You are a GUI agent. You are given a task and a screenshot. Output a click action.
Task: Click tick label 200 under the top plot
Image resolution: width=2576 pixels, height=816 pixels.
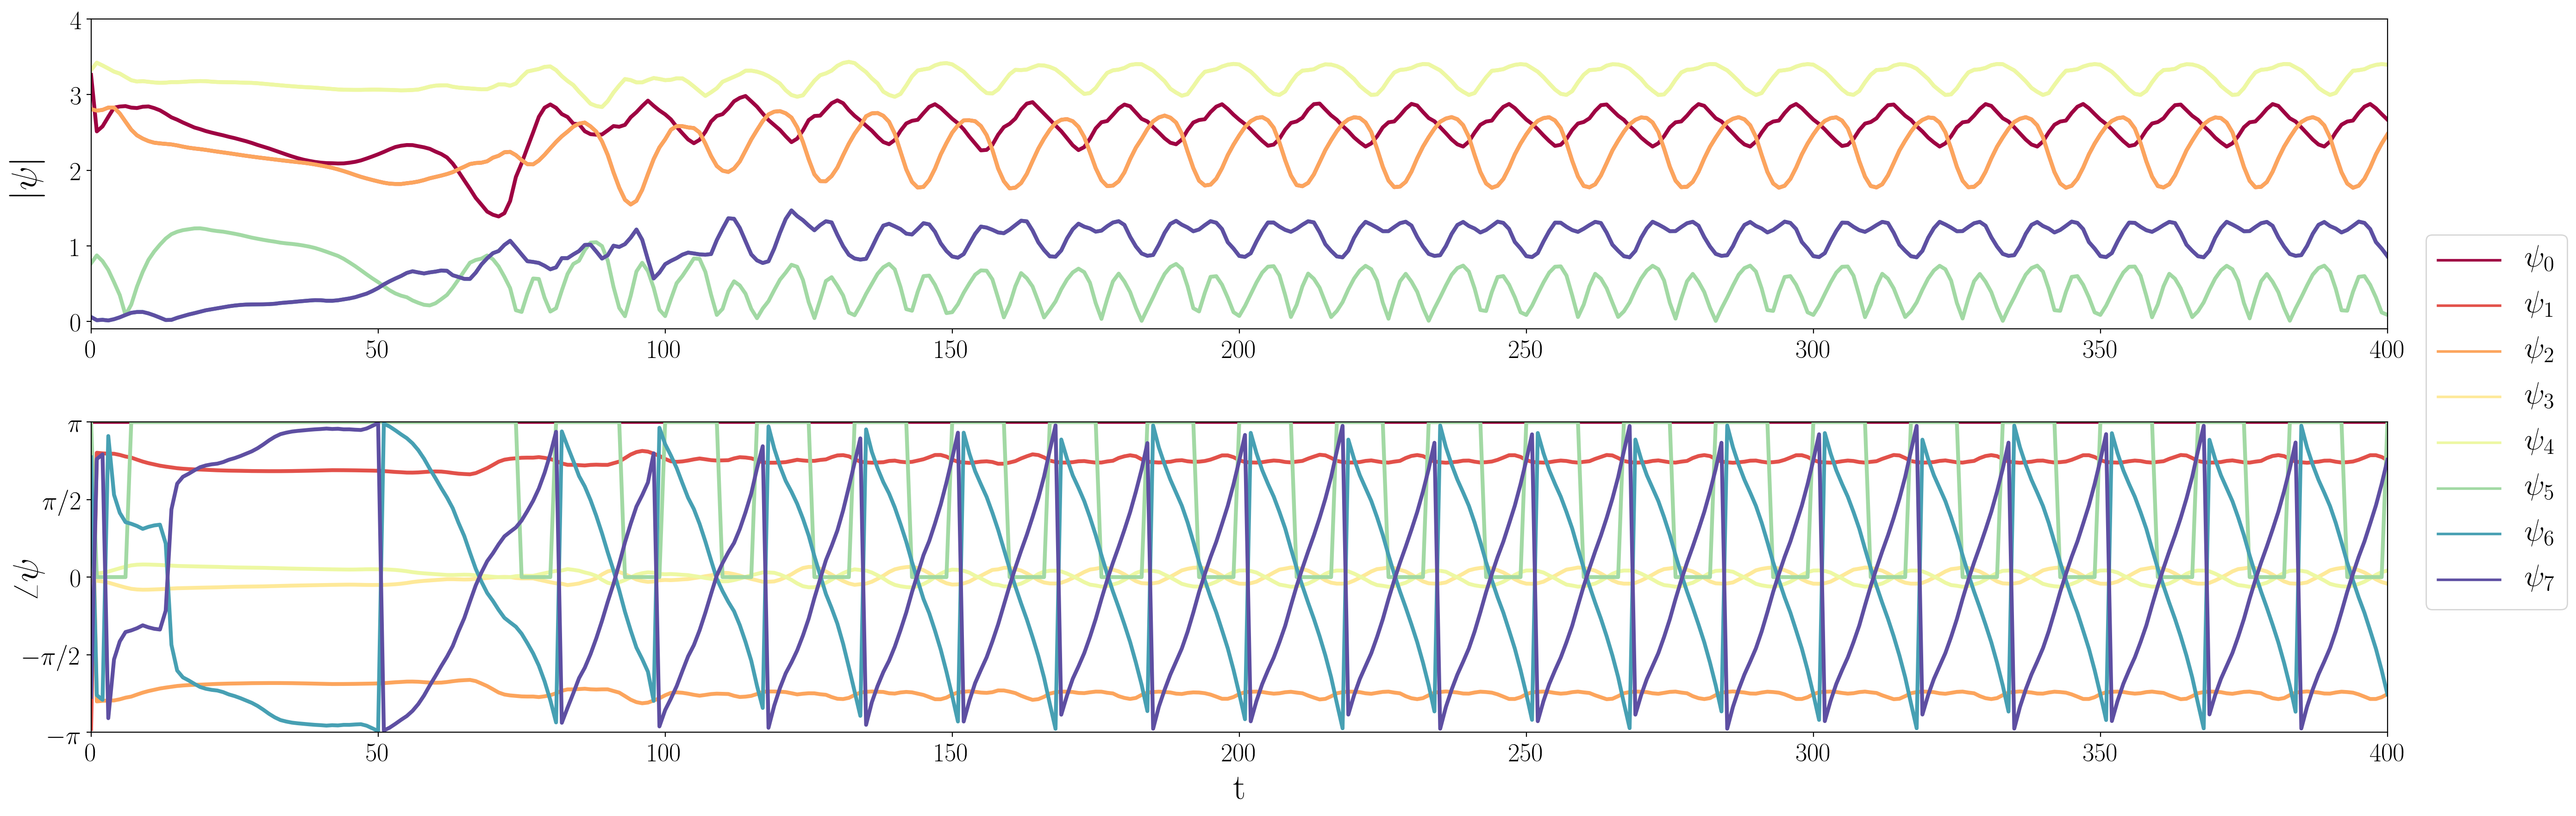[x=1238, y=350]
